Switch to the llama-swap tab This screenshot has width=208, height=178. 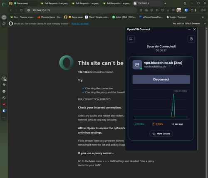[x=23, y=3]
